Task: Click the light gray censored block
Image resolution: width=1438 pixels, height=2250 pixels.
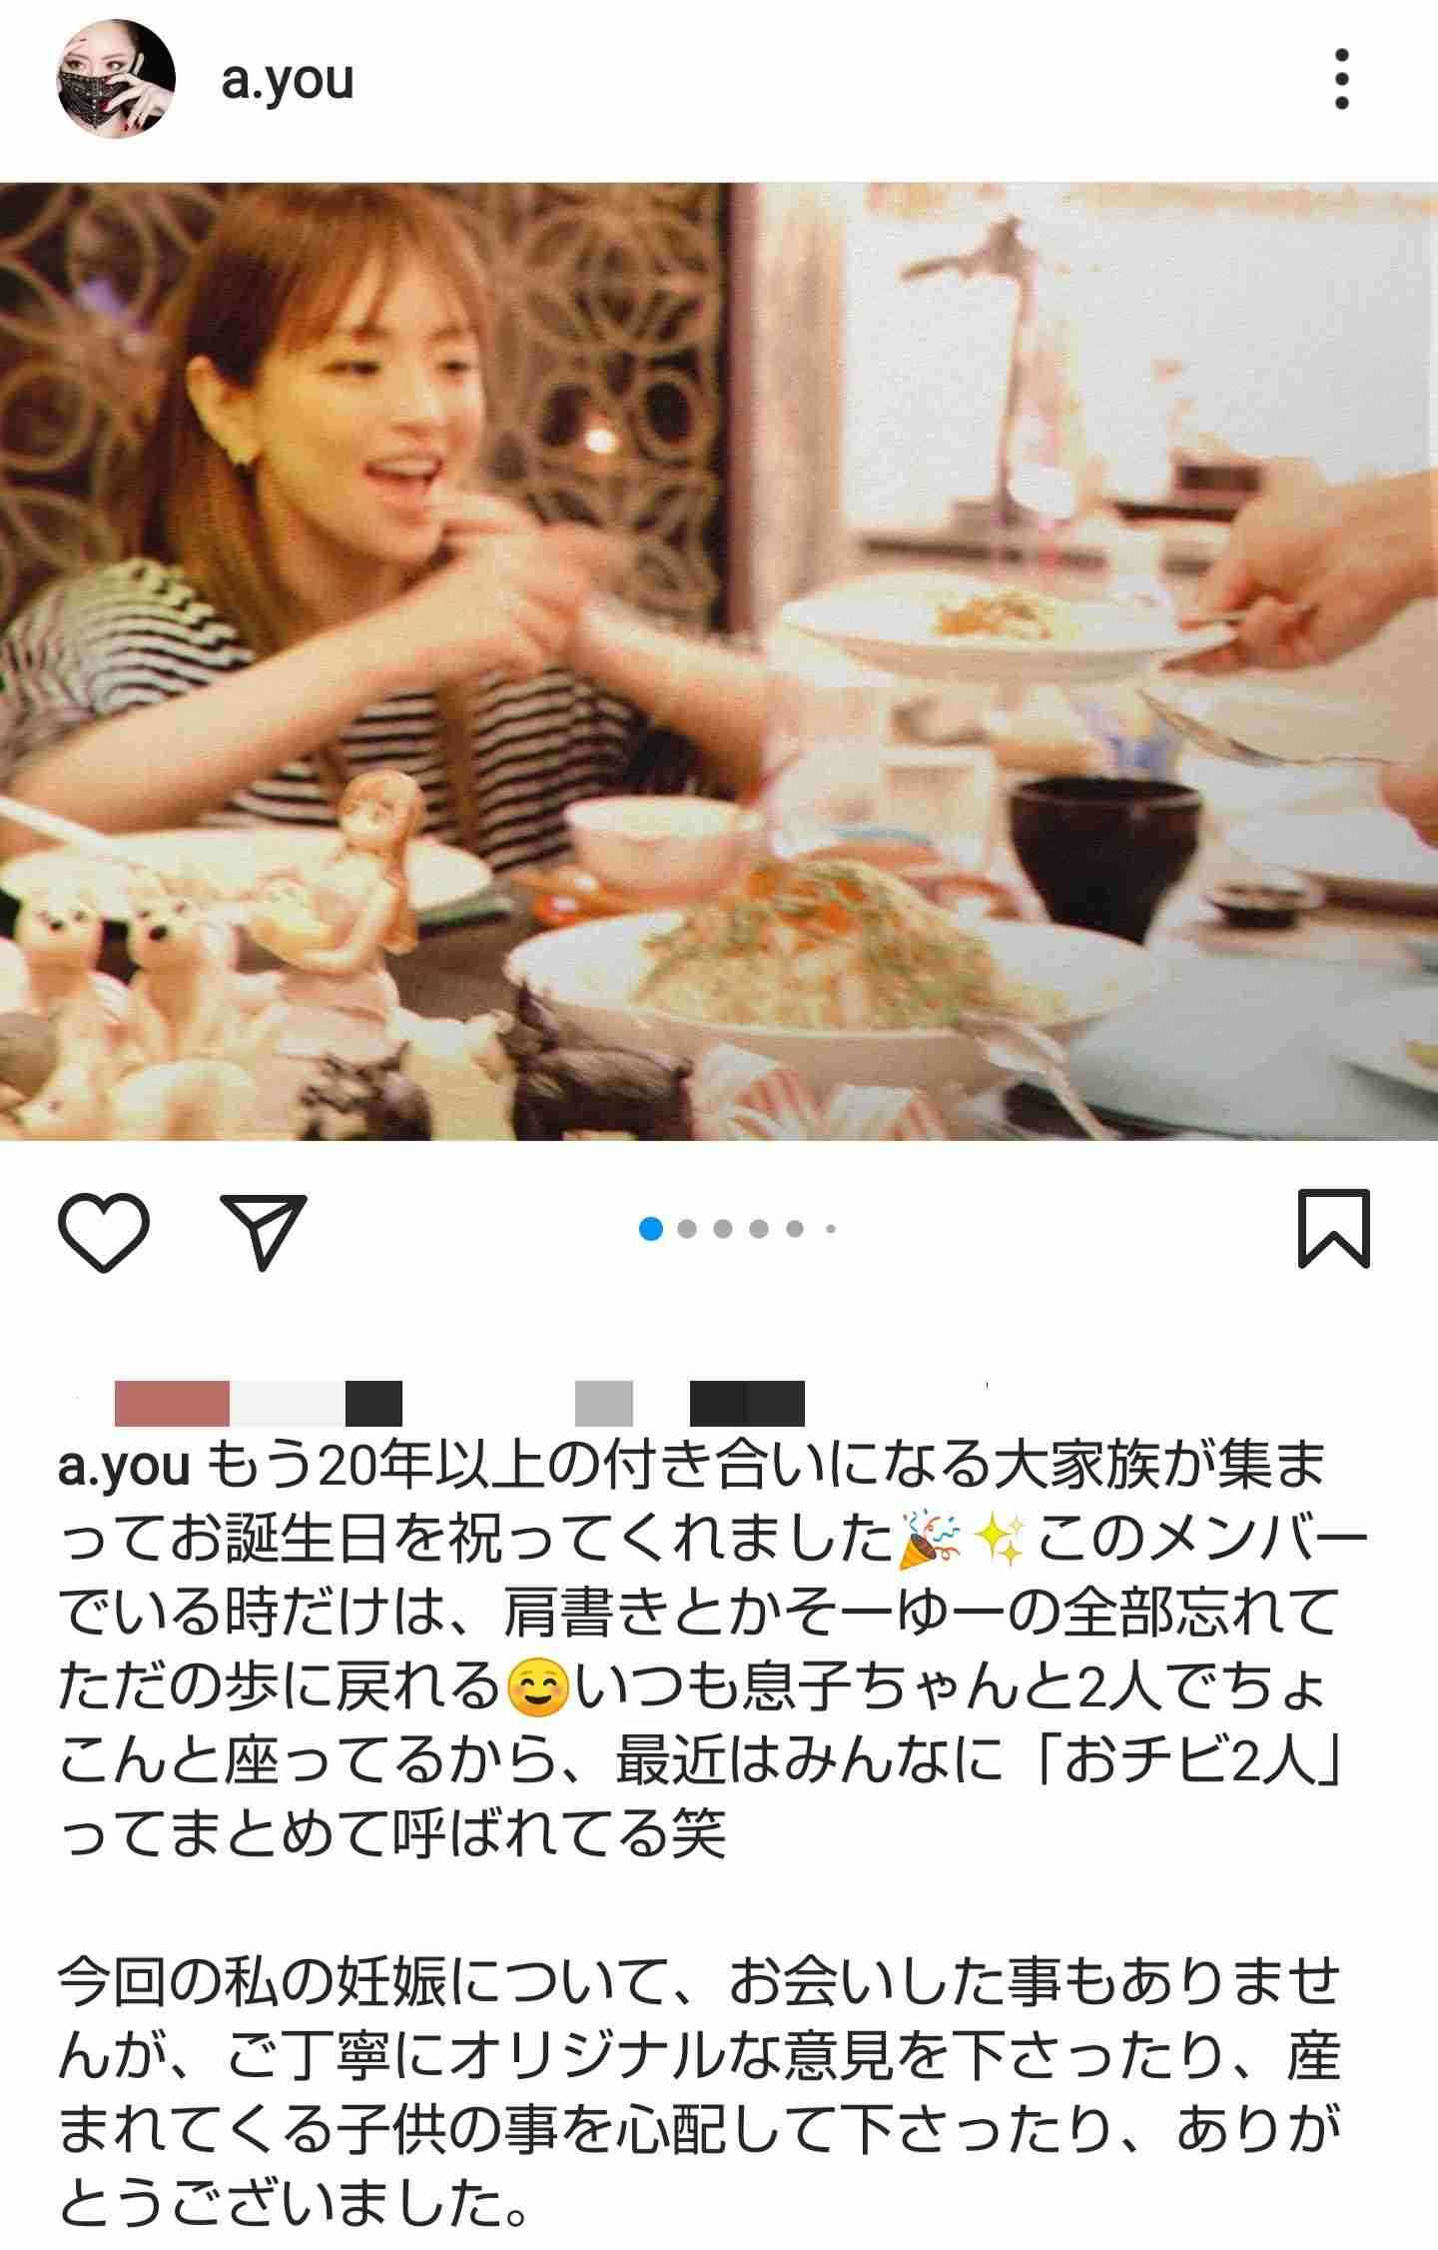Action: (x=288, y=1403)
